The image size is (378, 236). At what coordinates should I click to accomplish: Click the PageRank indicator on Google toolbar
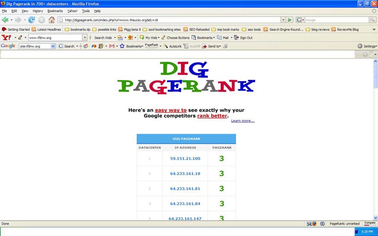(x=151, y=46)
